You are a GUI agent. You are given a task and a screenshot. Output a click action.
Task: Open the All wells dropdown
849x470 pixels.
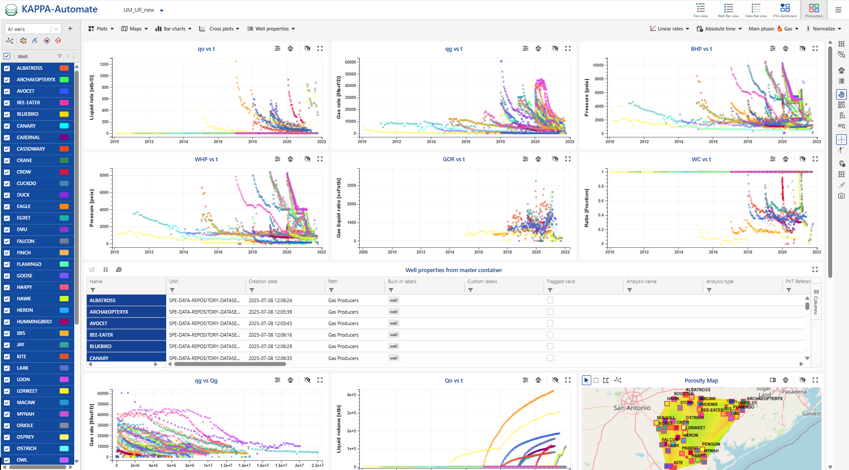(56, 29)
